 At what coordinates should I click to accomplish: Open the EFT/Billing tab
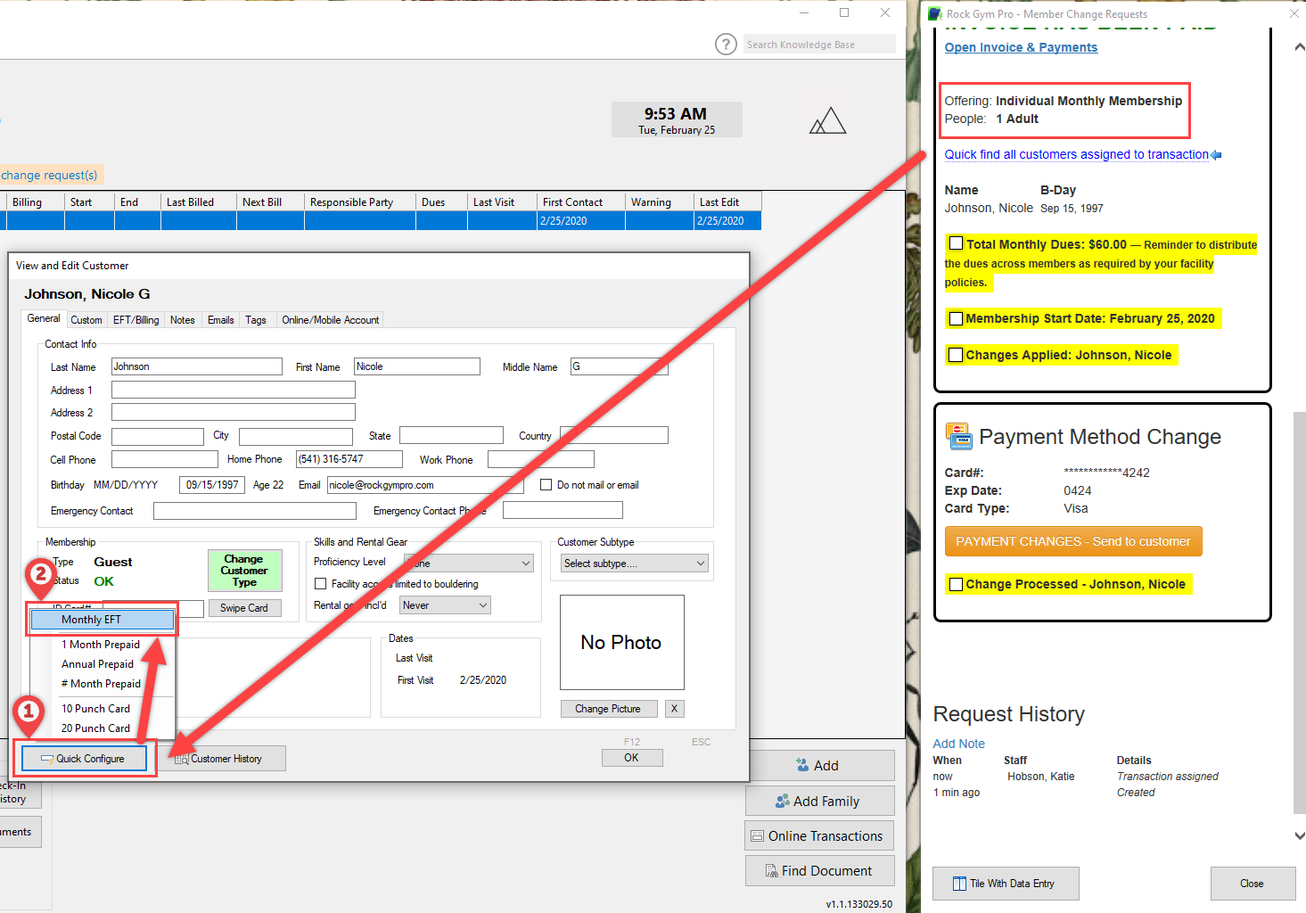click(x=136, y=320)
